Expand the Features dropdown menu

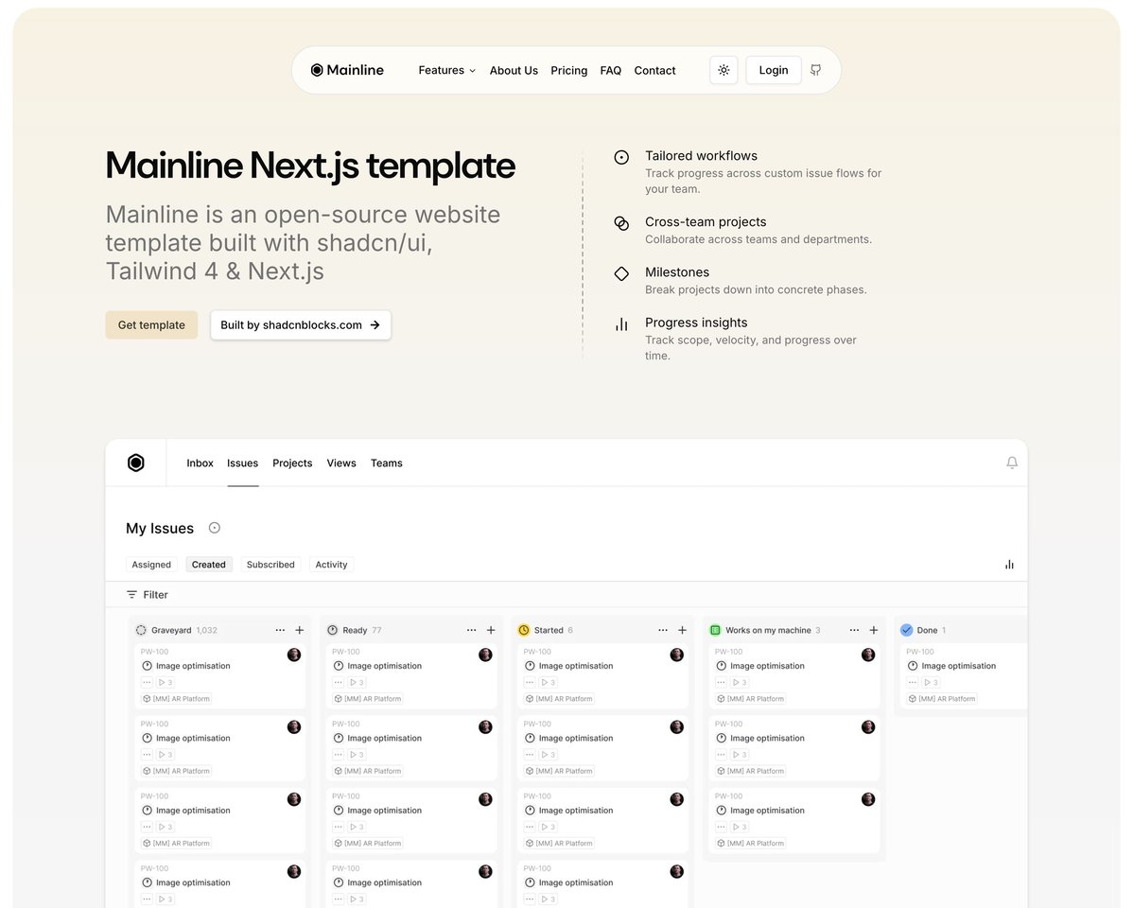pos(446,70)
